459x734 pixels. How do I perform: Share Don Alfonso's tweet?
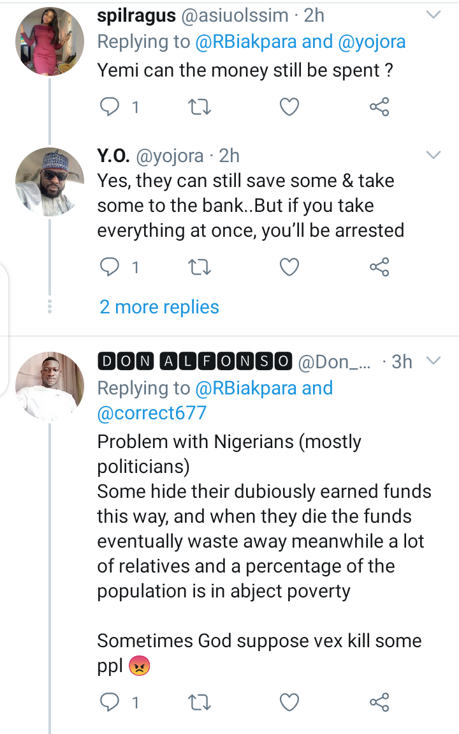[379, 703]
